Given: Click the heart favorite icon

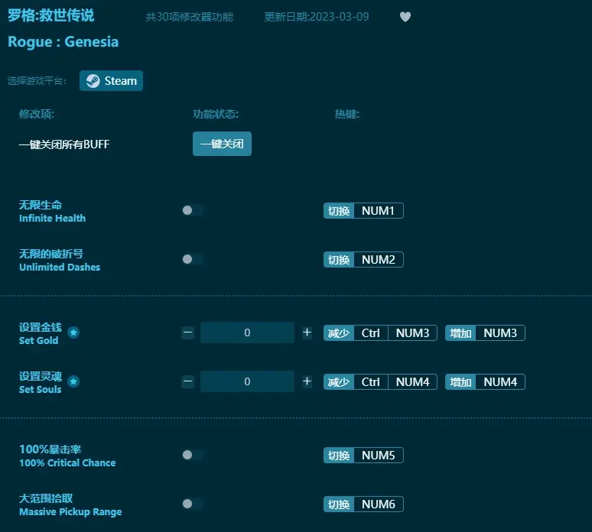Looking at the screenshot, I should [x=405, y=17].
